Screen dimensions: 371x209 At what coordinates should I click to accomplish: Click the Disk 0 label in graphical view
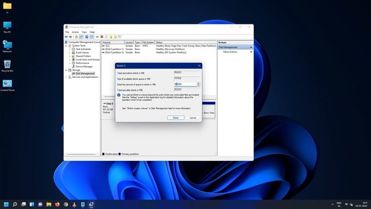point(110,104)
